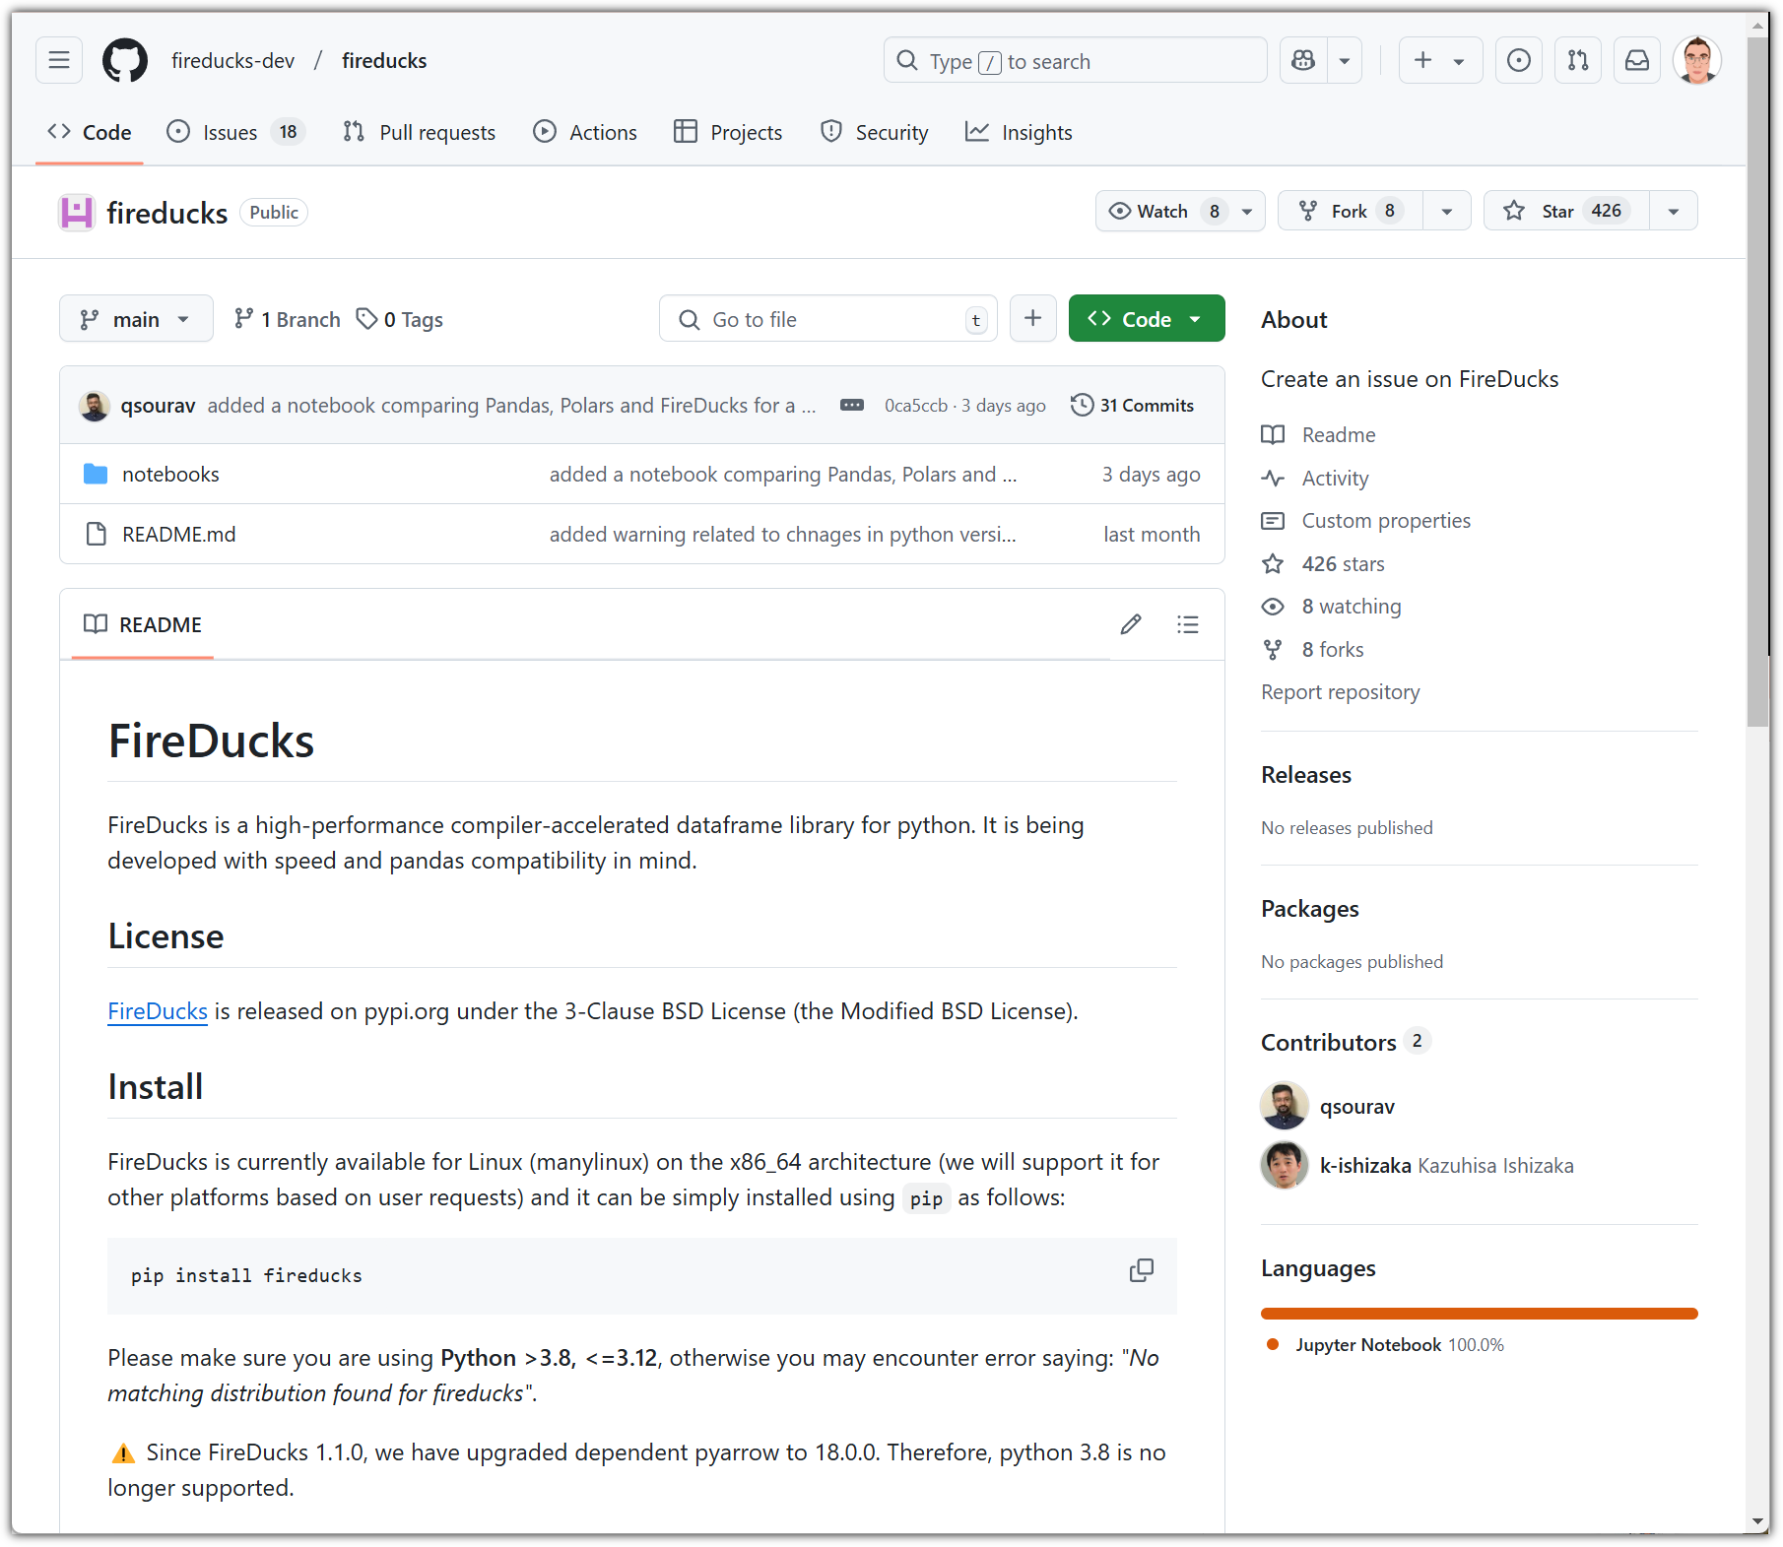Open the main branch selector dropdown
Viewport: 1783px width, 1547px height.
(136, 319)
